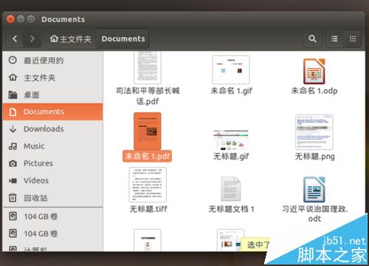Switch to list view
369x266 pixels.
(334, 38)
